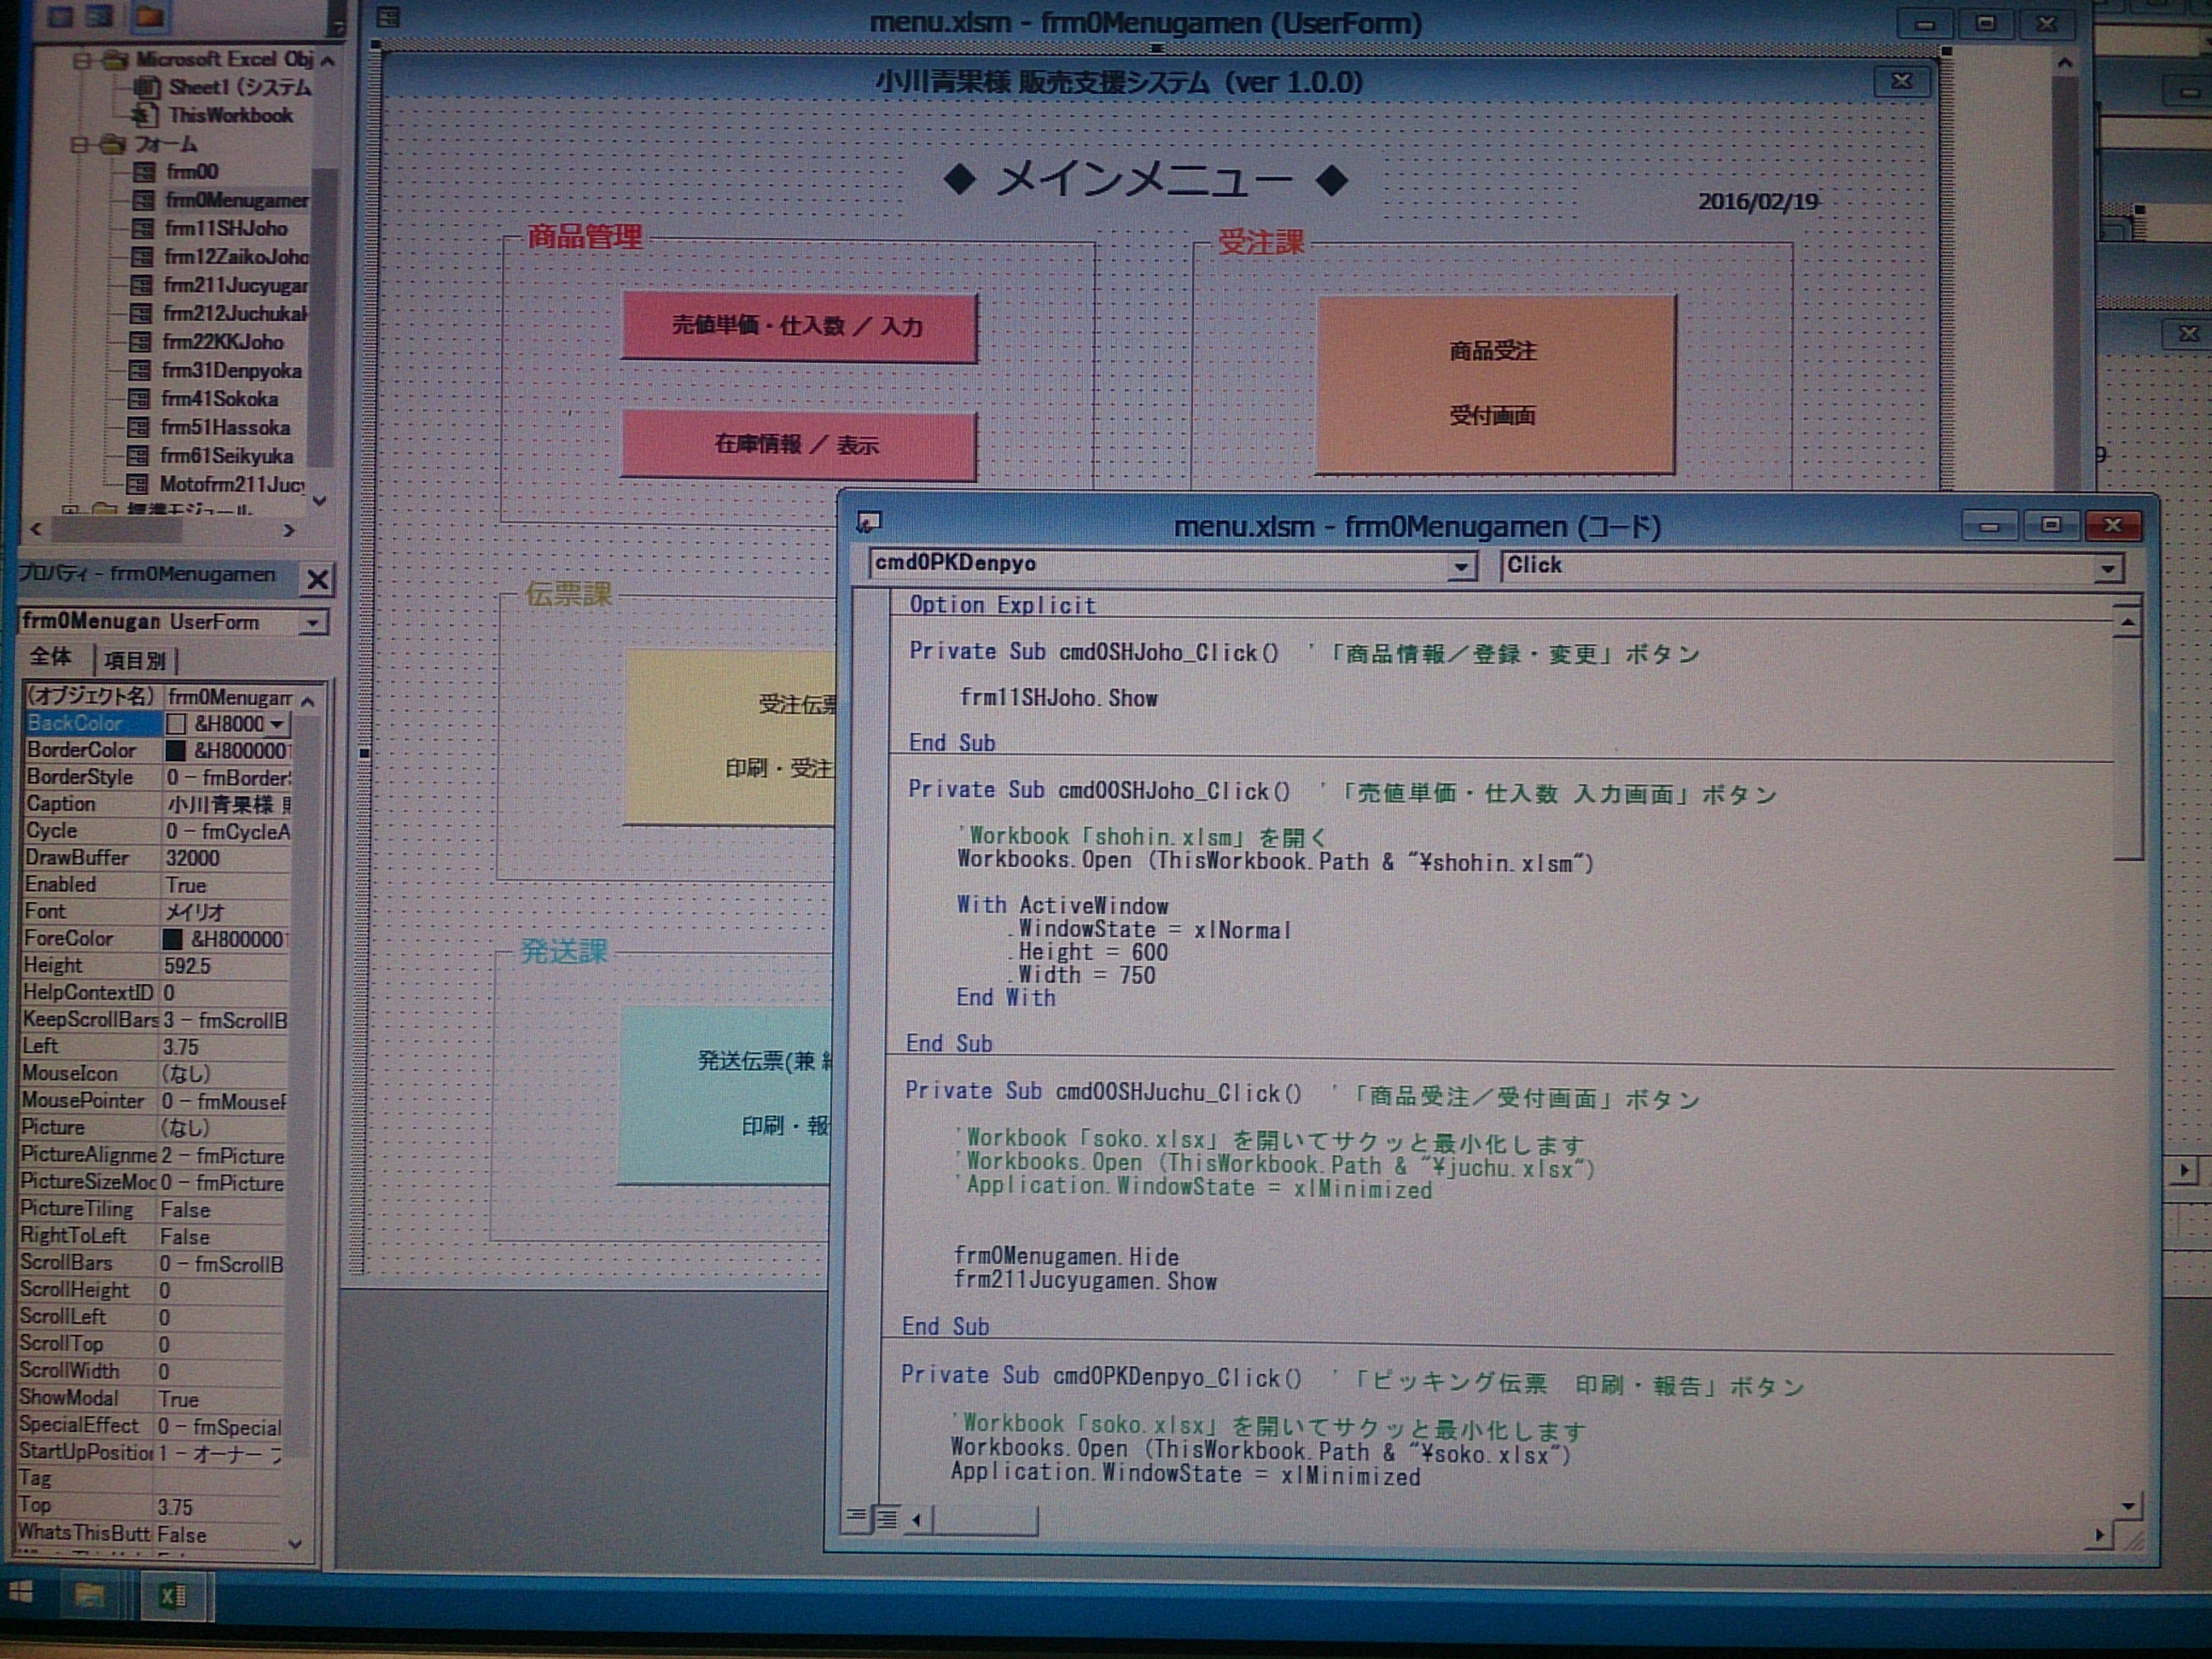Select form frm31Denpyoka in the project tree
Viewport: 2212px width, 1659px height.
pyautogui.click(x=232, y=371)
